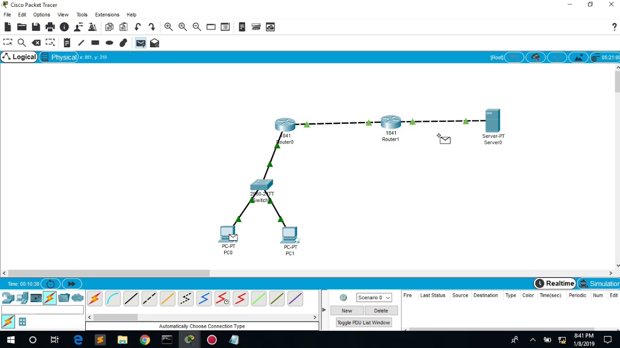
Task: Switch to the Logical workspace tab
Action: pos(19,57)
